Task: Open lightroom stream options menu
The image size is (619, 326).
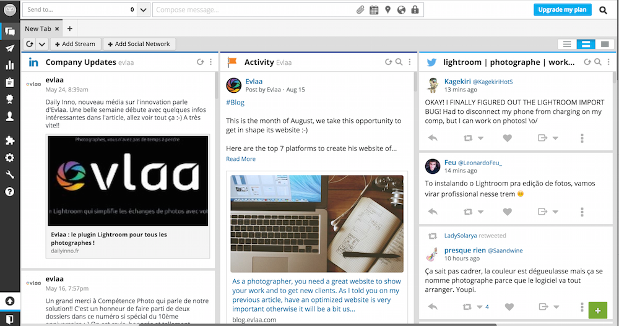Action: (x=608, y=62)
